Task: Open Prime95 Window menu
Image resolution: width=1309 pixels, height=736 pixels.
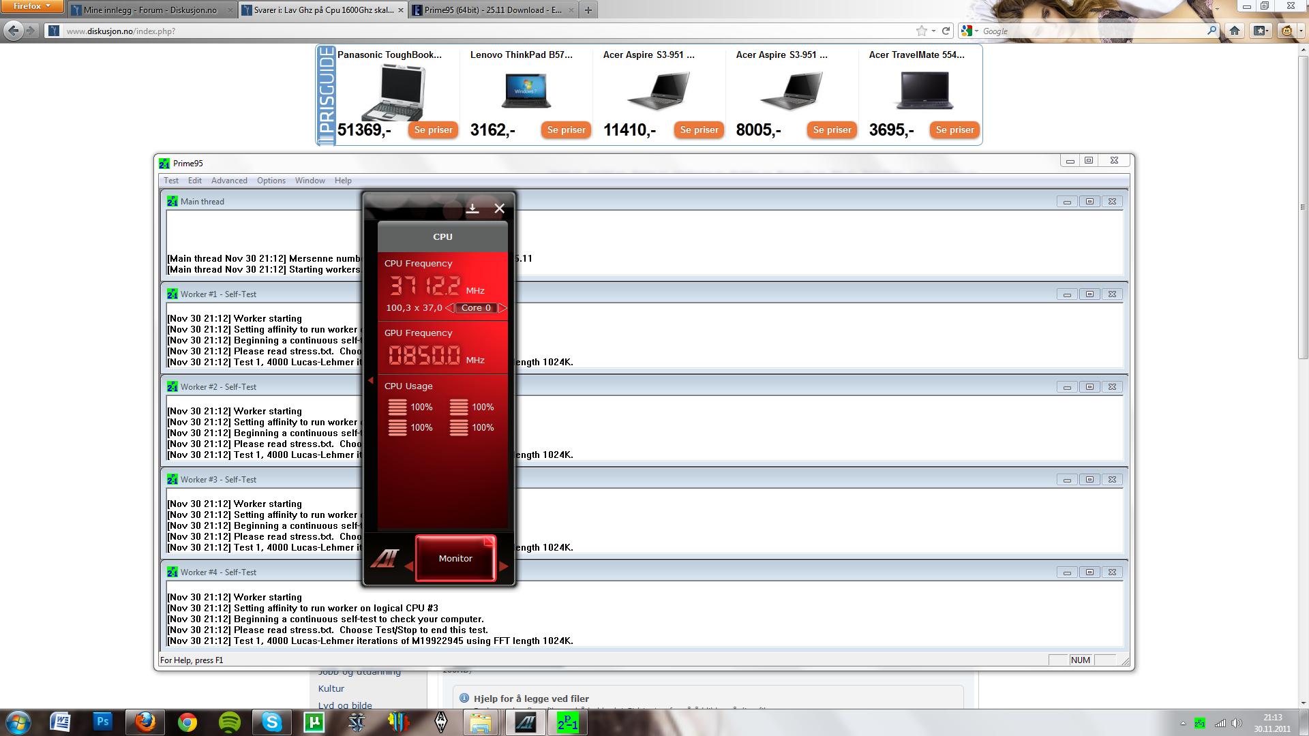Action: pyautogui.click(x=310, y=181)
